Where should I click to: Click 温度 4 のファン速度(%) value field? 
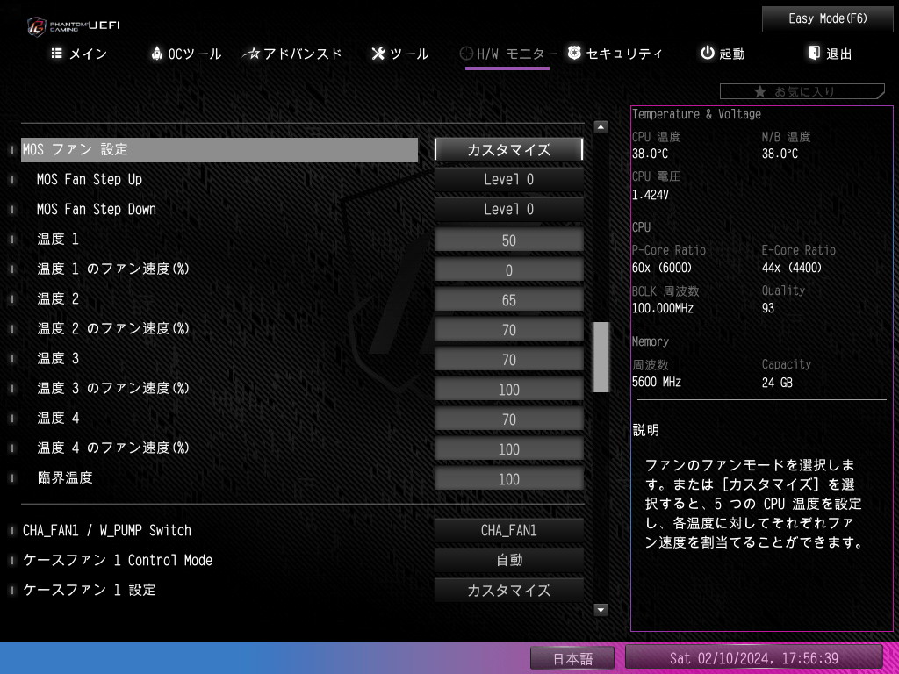click(x=508, y=448)
